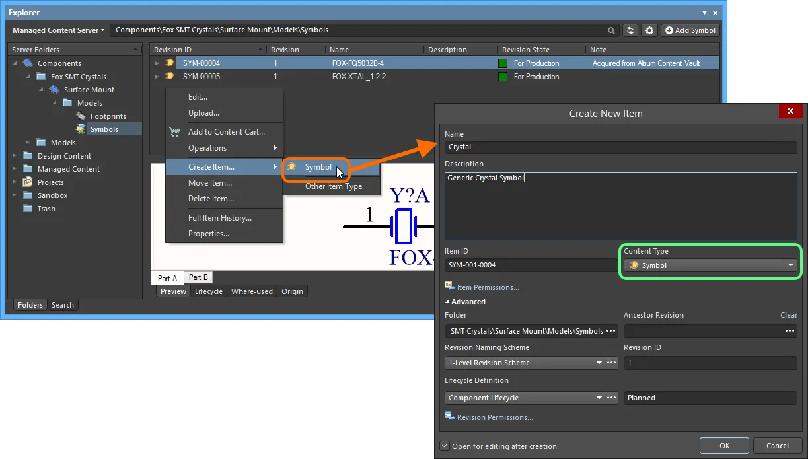Switch to the Search tab
This screenshot has width=808, height=459.
coord(63,305)
